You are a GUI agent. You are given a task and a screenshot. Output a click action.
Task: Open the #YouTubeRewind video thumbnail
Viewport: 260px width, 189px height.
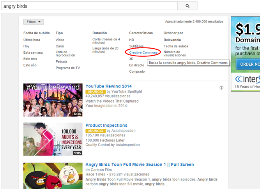53,100
